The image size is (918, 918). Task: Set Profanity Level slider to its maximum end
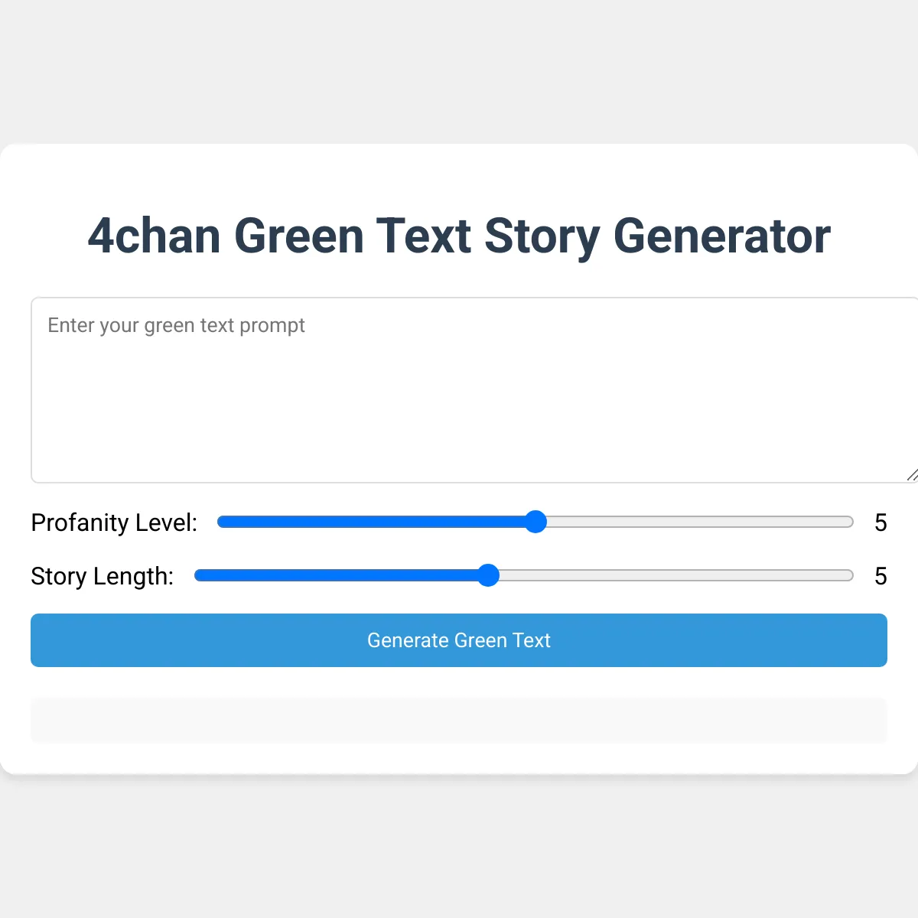[851, 522]
